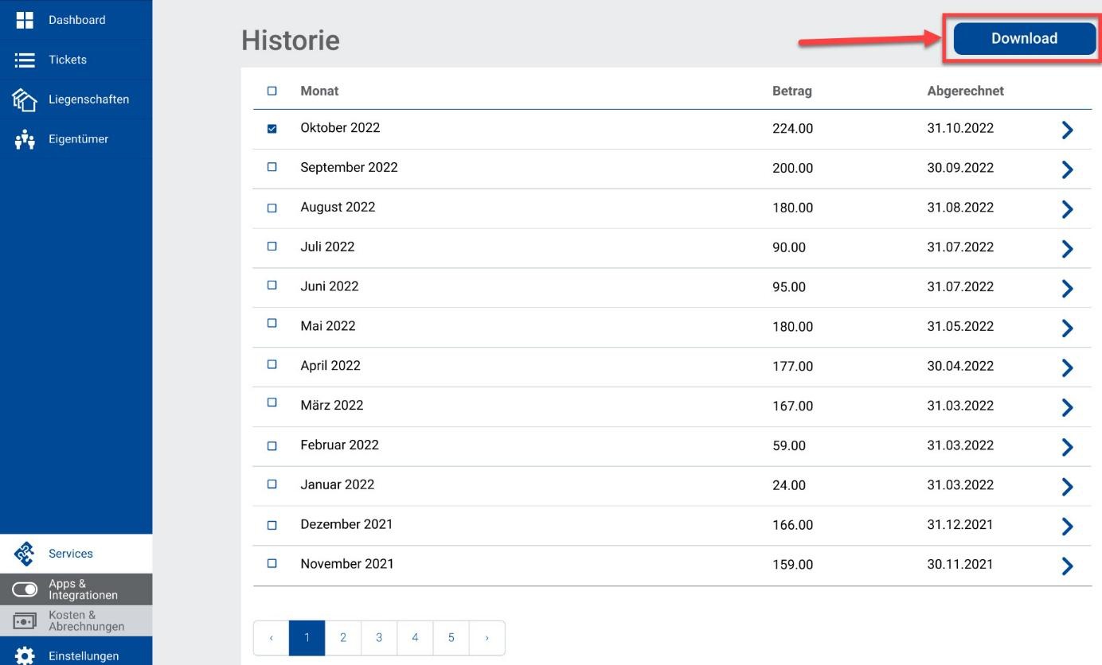Screen dimensions: 1102x665
Task: Click the date 31.08.2022
Action: (960, 208)
